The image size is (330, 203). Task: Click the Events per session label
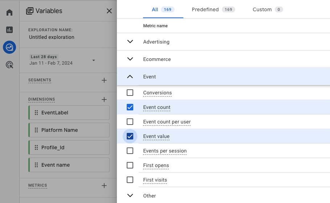click(165, 151)
